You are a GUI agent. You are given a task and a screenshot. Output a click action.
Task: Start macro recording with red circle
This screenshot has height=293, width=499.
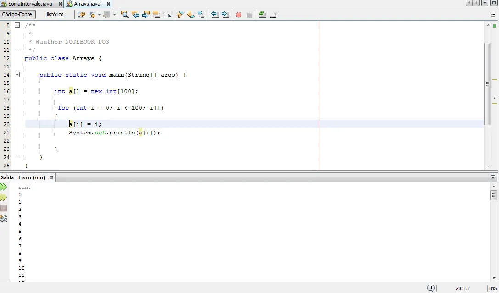coord(239,15)
